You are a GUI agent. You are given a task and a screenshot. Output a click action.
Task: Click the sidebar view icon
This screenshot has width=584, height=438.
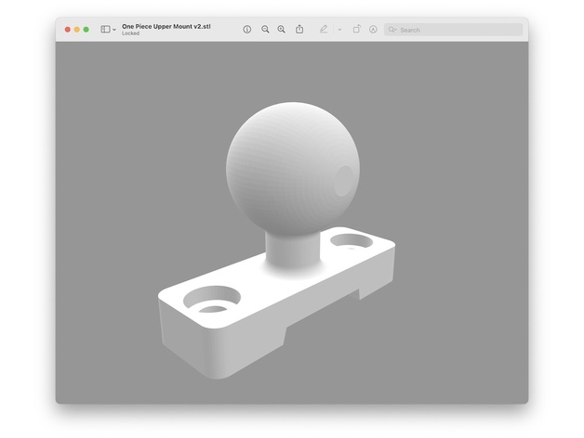point(105,30)
